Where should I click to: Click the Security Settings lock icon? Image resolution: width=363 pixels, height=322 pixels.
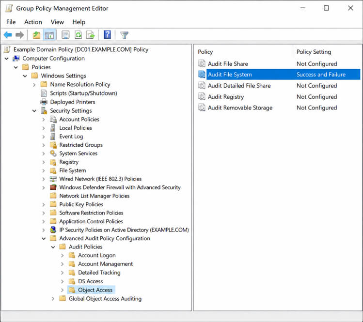pyautogui.click(x=44, y=110)
